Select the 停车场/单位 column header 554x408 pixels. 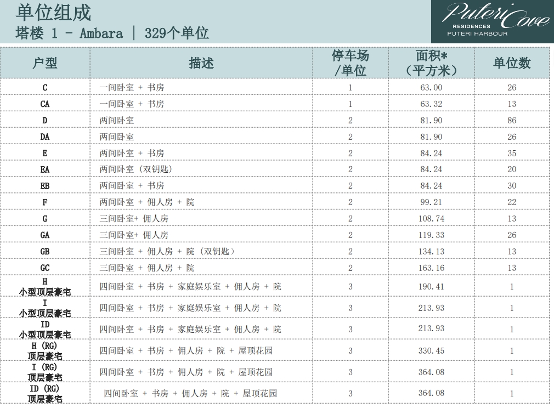(x=351, y=63)
